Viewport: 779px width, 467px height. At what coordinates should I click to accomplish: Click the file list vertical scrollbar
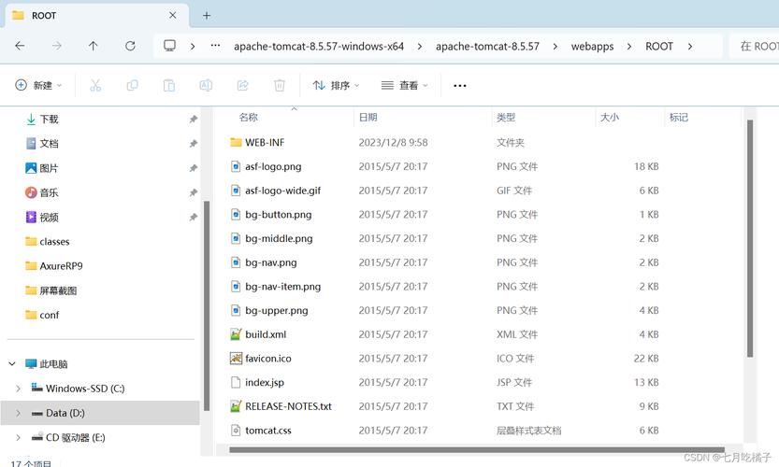pos(750,238)
